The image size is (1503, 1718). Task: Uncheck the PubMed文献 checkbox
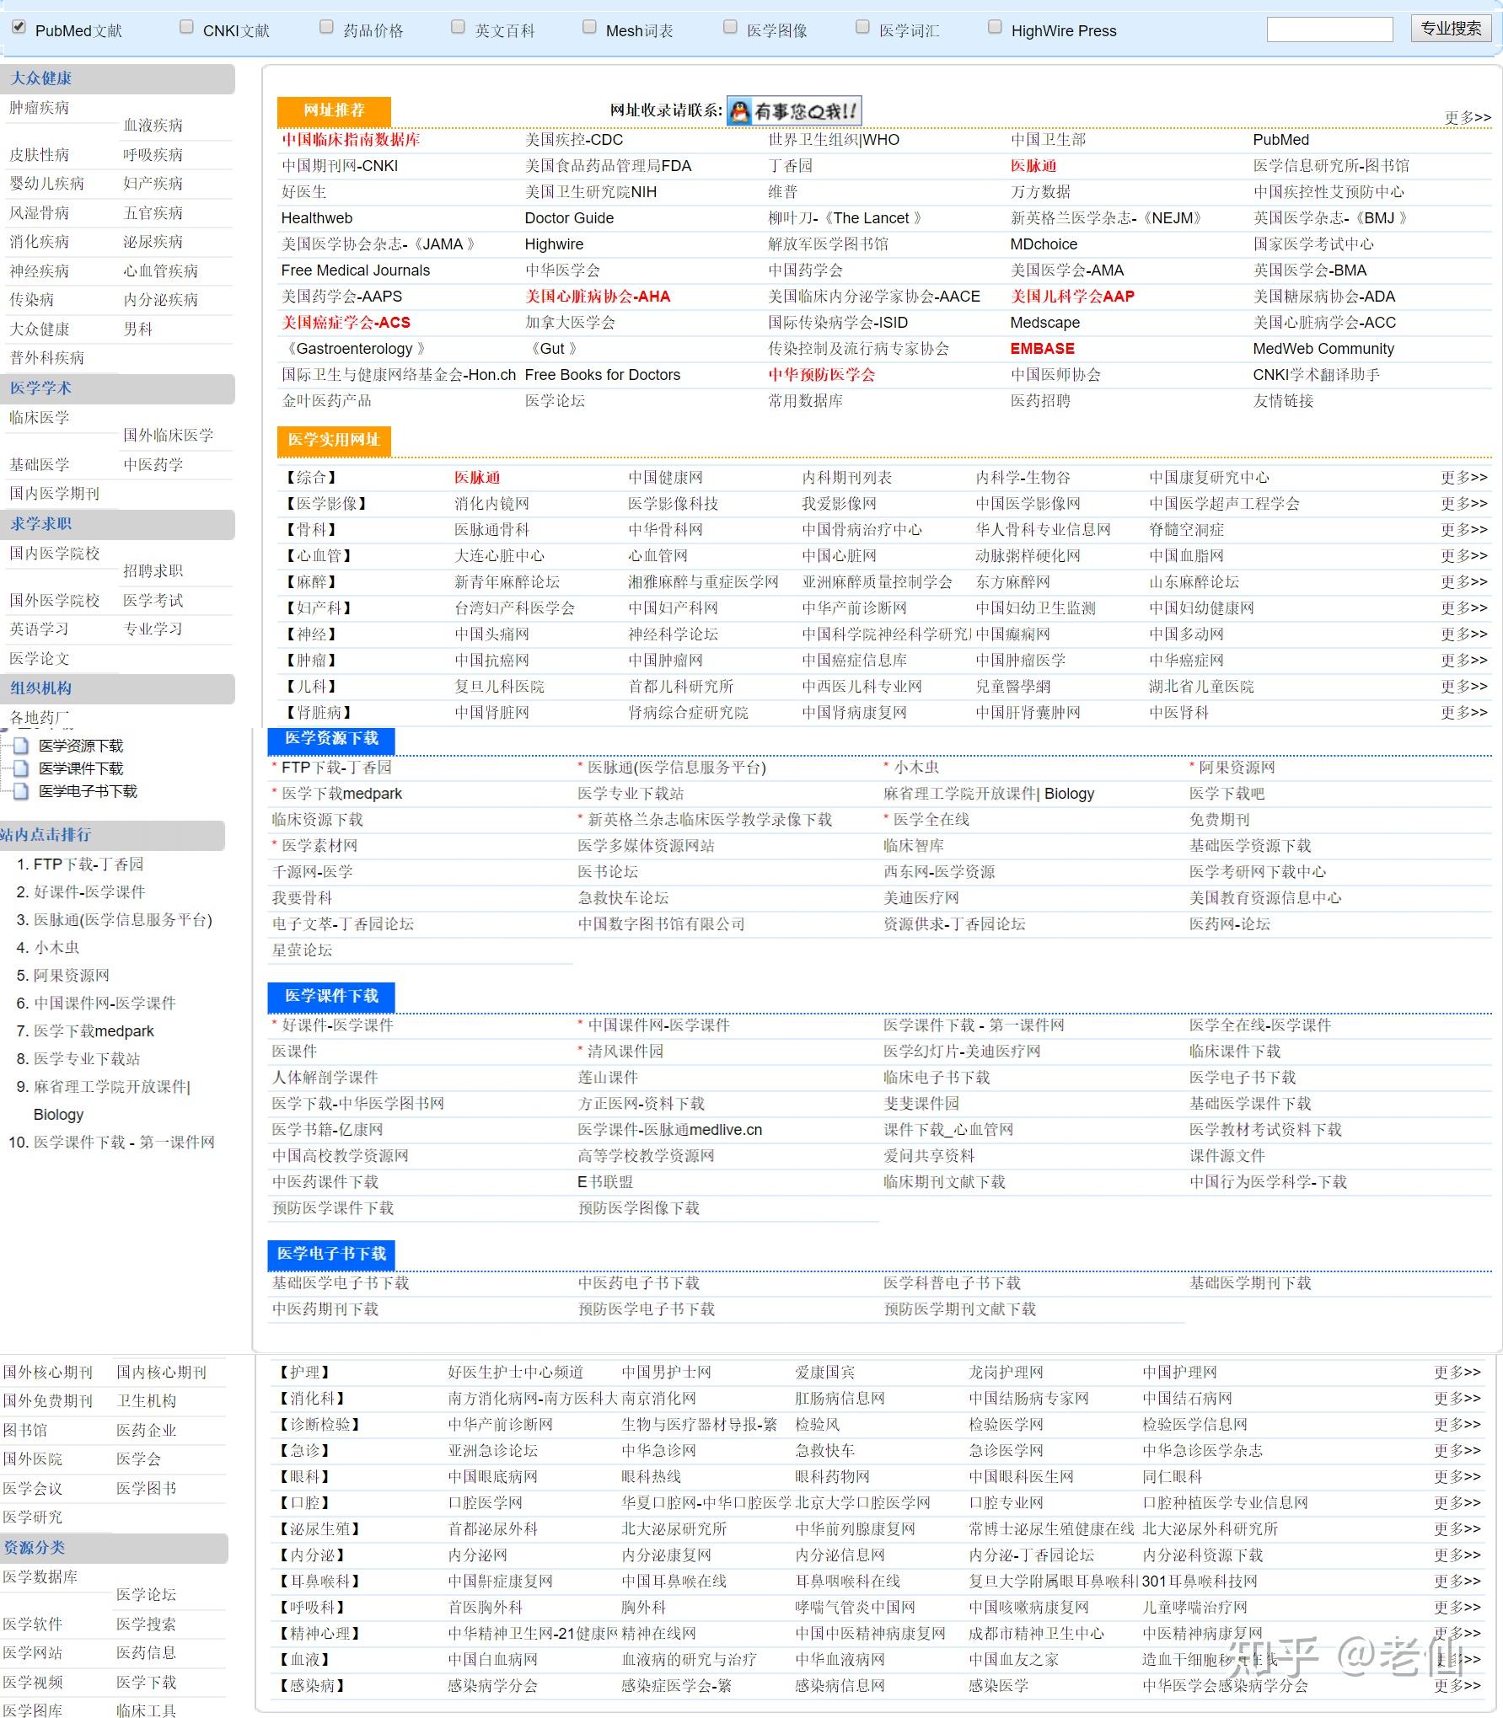19,28
